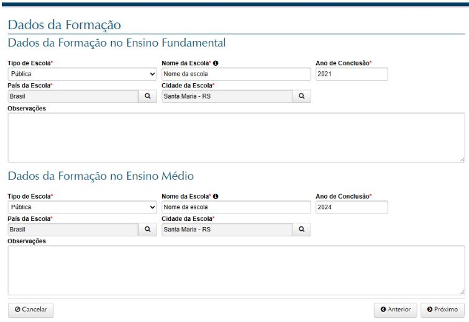The height and width of the screenshot is (322, 469).
Task: Click search icon for Ensino Fundamental País da Escola
Action: (x=148, y=96)
